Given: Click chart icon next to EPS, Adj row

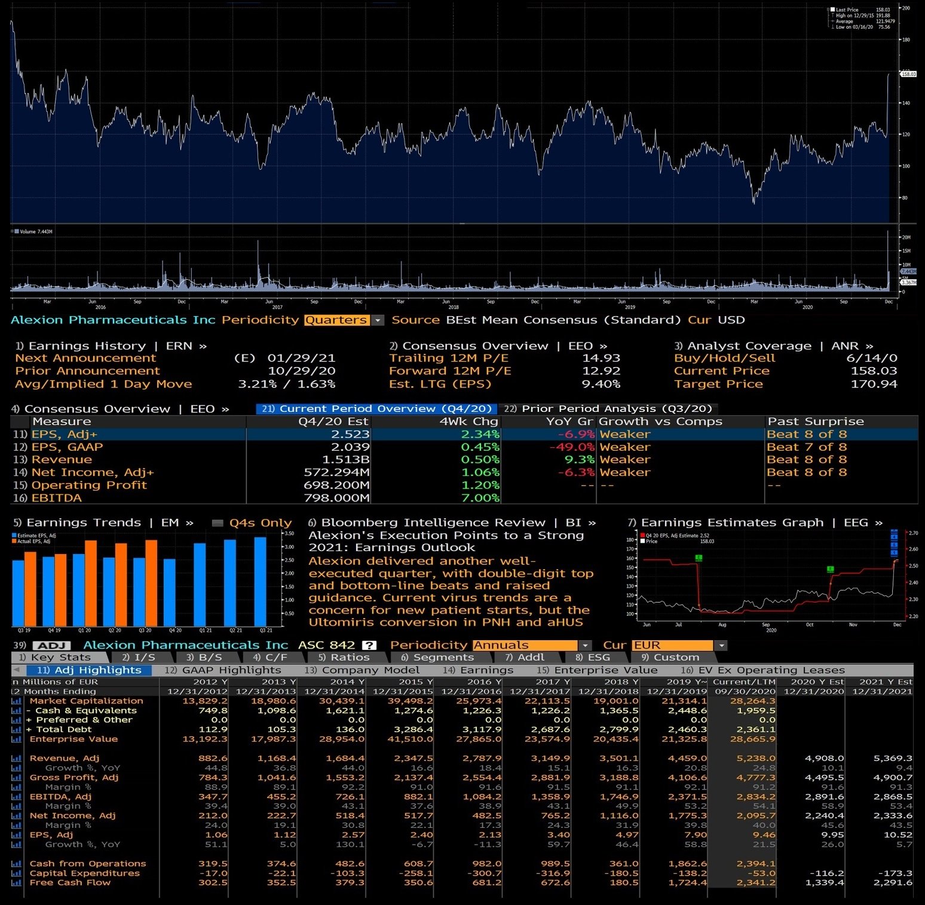Looking at the screenshot, I should point(17,835).
